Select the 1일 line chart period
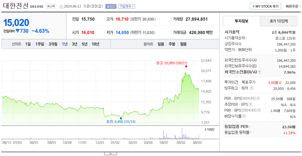The height and width of the screenshot is (156, 302). tap(28, 44)
